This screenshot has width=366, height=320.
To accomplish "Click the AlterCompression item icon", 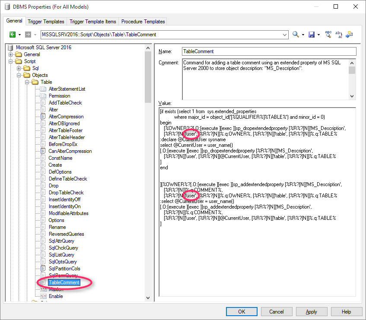I will [x=43, y=117].
